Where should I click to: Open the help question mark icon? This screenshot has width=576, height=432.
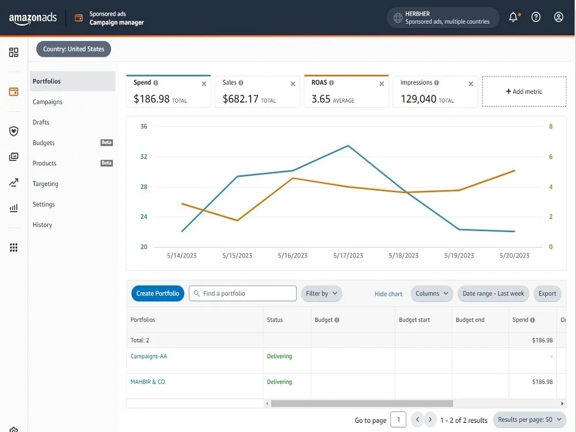[x=536, y=17]
